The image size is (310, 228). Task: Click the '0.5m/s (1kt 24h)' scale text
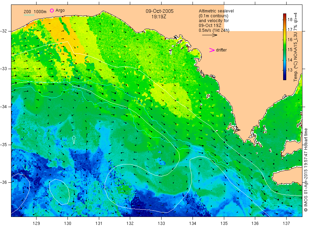(x=214, y=30)
